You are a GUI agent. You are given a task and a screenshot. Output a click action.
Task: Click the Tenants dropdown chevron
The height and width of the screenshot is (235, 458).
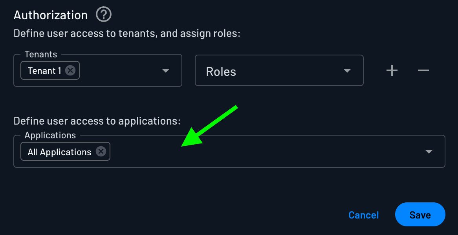165,71
